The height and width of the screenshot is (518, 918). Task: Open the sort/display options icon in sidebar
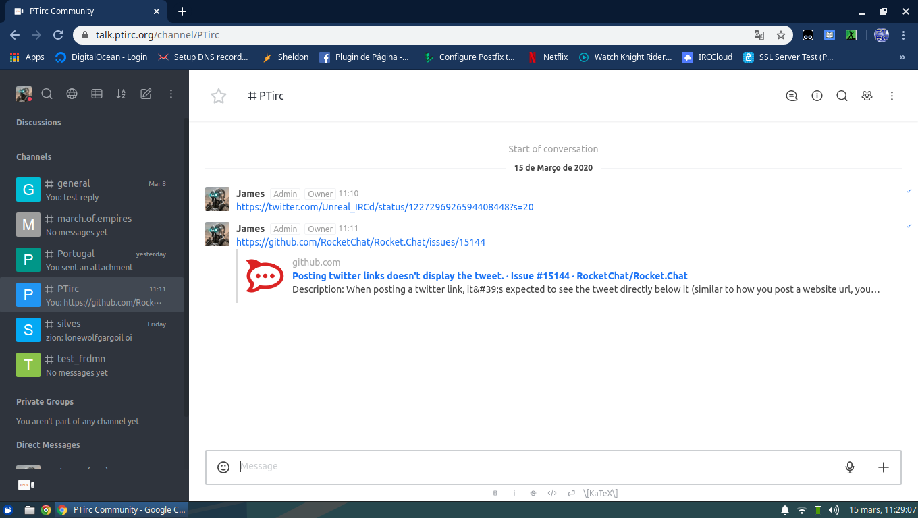pos(121,94)
